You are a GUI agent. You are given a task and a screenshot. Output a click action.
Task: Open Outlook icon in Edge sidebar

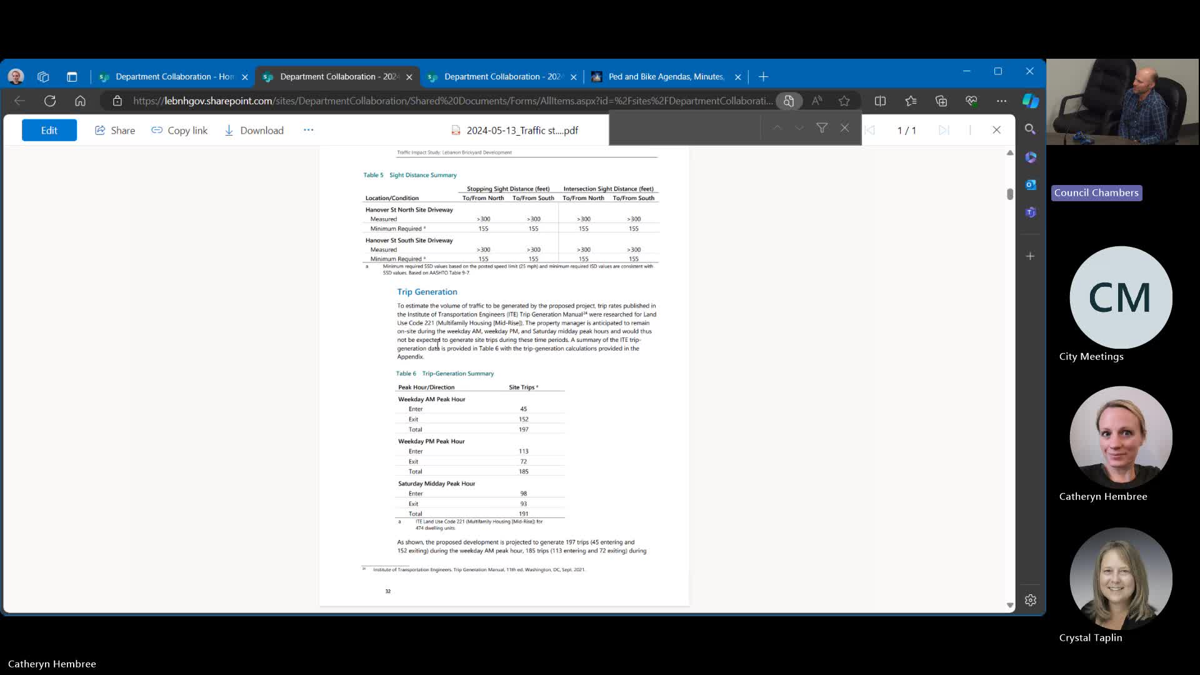click(x=1031, y=184)
